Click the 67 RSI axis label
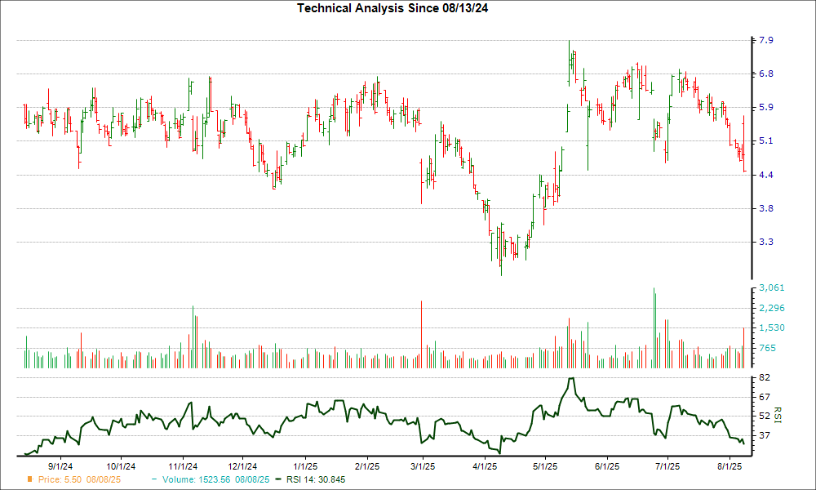The image size is (816, 490). [765, 398]
